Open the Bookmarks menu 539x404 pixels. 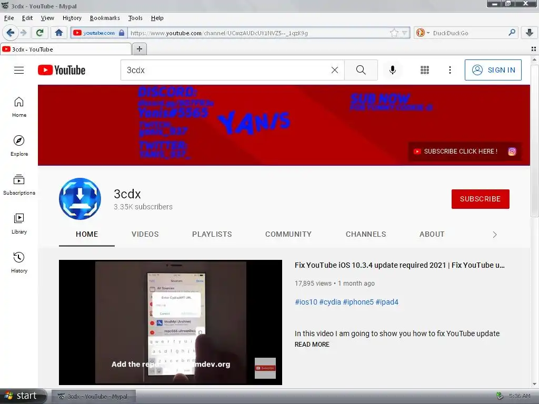105,18
